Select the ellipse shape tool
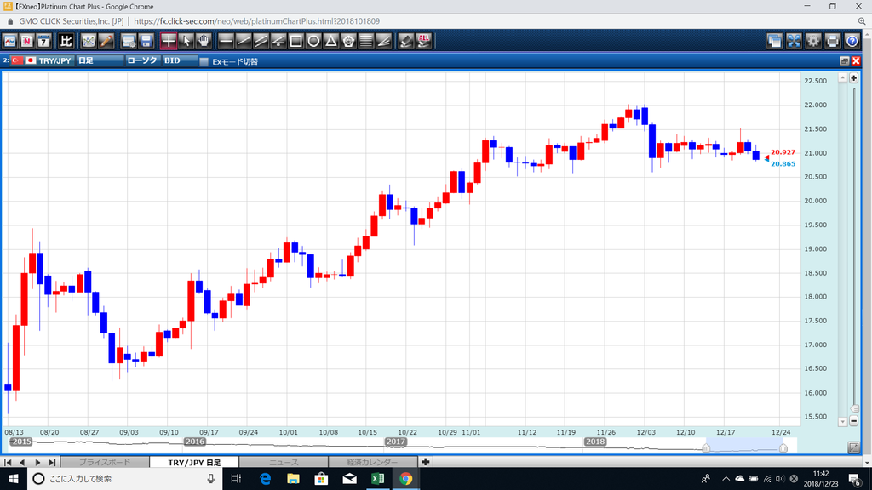Viewport: 872px width, 490px height. pos(313,41)
